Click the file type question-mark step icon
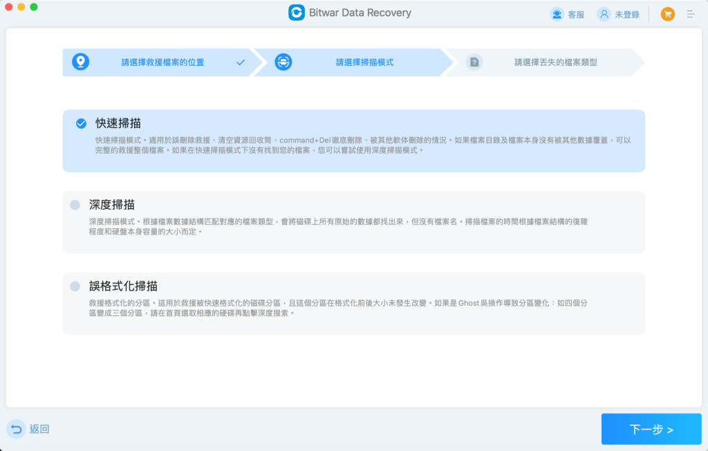The width and height of the screenshot is (708, 451). pyautogui.click(x=474, y=62)
